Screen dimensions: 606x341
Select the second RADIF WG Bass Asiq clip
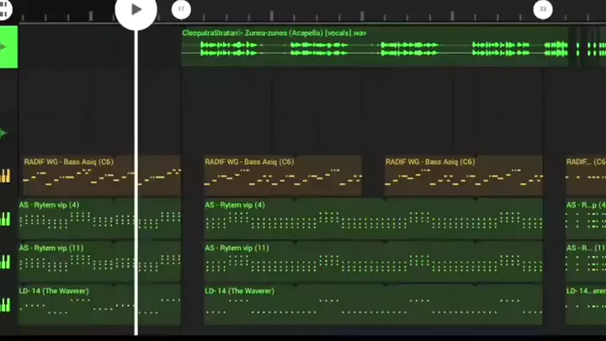tap(283, 175)
